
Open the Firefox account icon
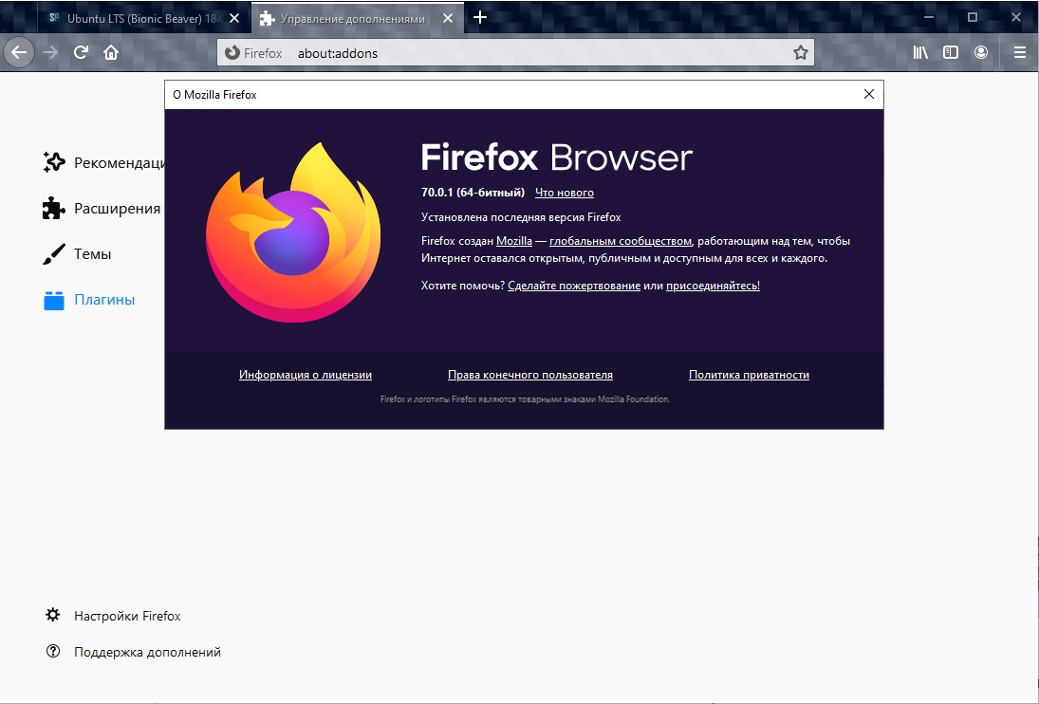click(x=981, y=52)
